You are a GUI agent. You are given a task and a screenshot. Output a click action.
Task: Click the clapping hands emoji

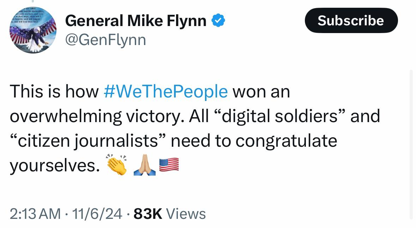tap(117, 165)
